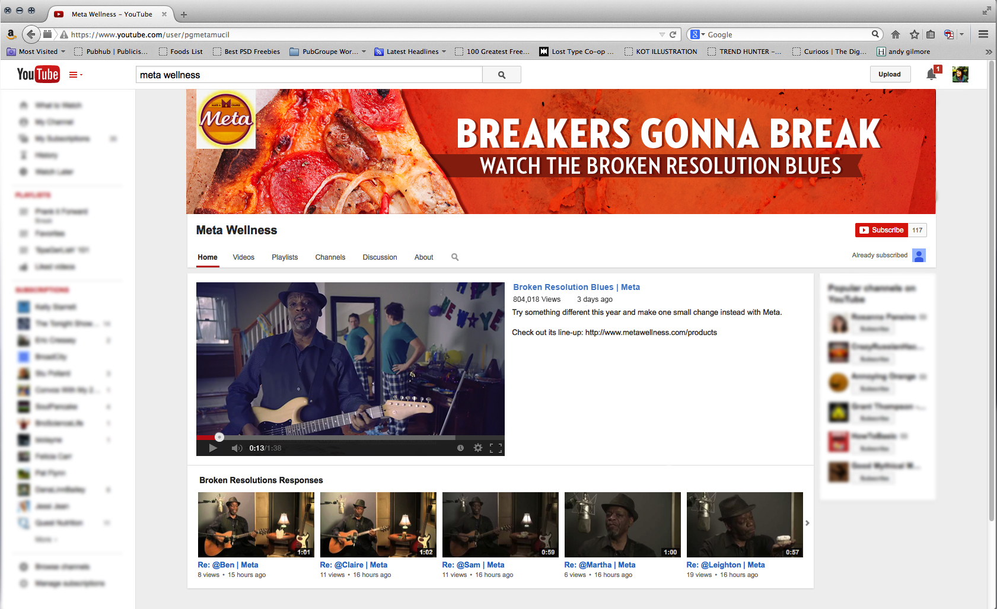This screenshot has height=609, width=997.
Task: Click the Subscribe button
Action: click(x=881, y=230)
